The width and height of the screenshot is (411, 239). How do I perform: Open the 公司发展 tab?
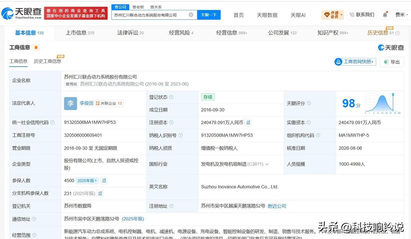pos(282,33)
